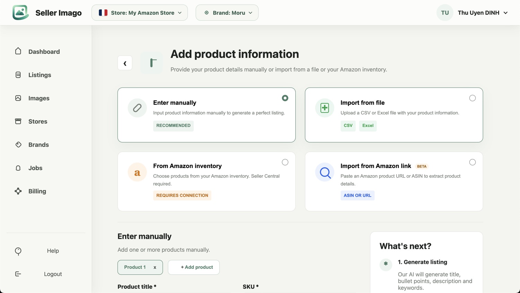Select the Product 1 tab
The height and width of the screenshot is (293, 520).
click(x=140, y=267)
